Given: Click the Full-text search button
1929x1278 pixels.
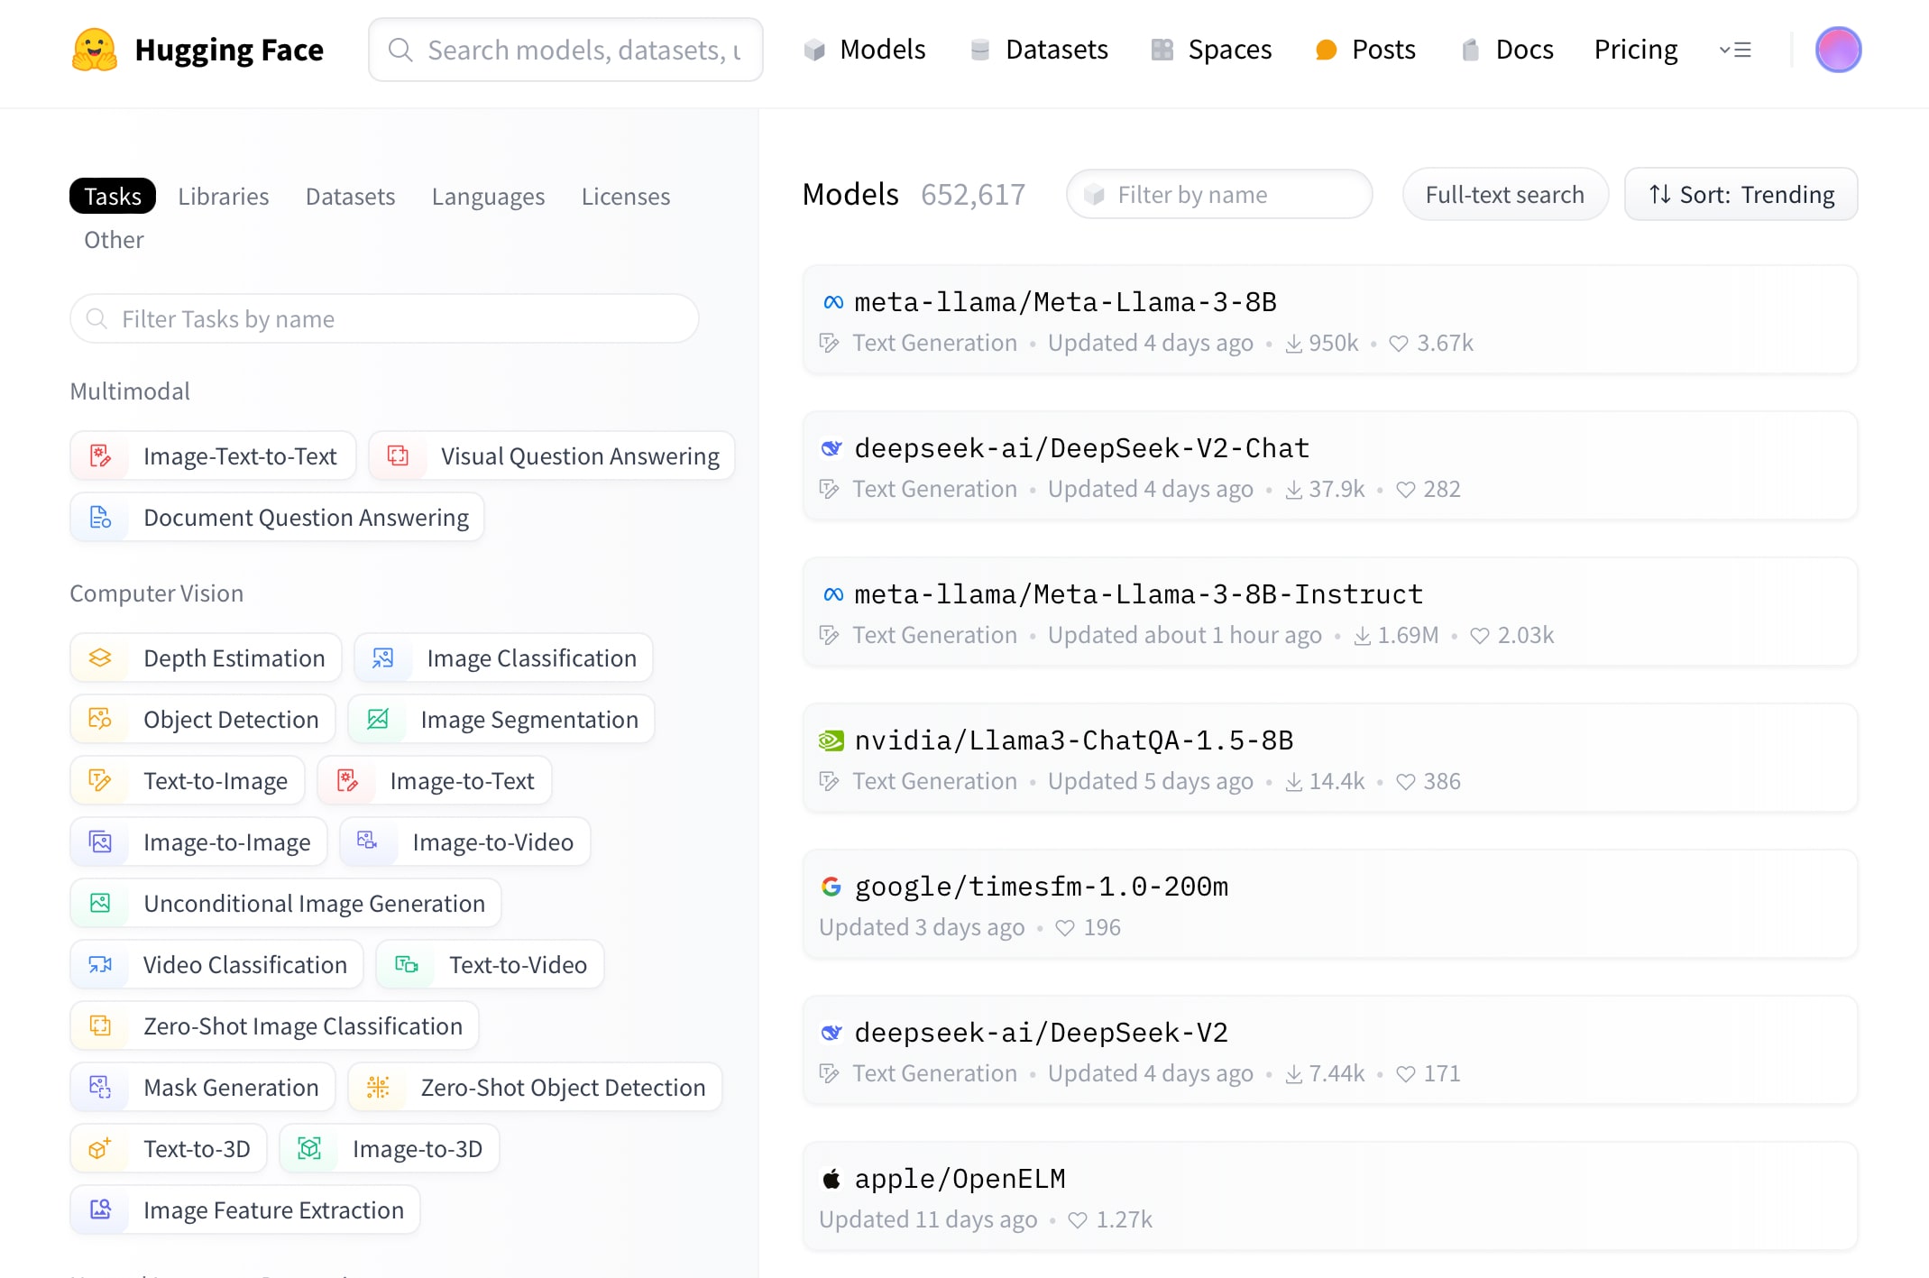Looking at the screenshot, I should pos(1504,194).
